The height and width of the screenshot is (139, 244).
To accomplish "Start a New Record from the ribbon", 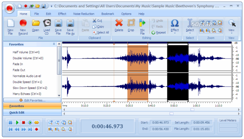I will click(x=23, y=27).
